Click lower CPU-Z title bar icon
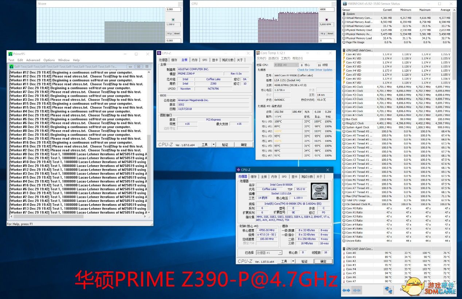The image size is (462, 299). [238, 170]
